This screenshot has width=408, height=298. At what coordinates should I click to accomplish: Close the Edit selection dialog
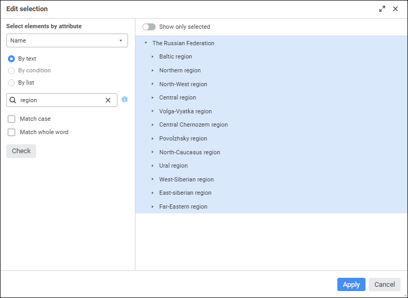point(395,9)
